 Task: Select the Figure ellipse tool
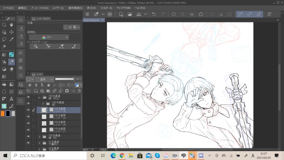pos(4,92)
